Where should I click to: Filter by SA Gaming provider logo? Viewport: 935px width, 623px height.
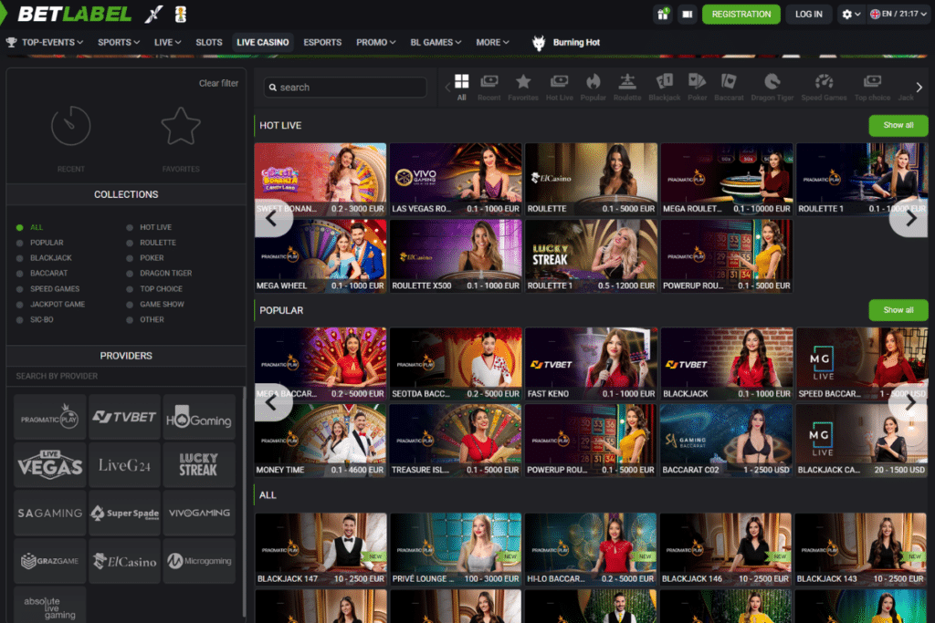pyautogui.click(x=50, y=513)
